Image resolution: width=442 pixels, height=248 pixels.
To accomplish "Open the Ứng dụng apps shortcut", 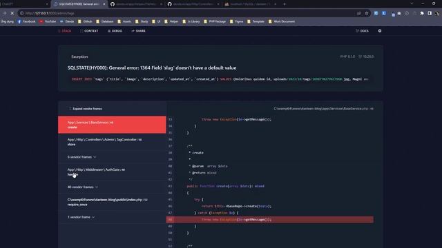I will point(7,21).
